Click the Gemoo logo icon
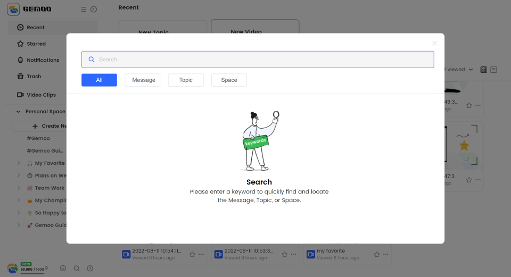The width and height of the screenshot is (511, 277). pyautogui.click(x=13, y=9)
